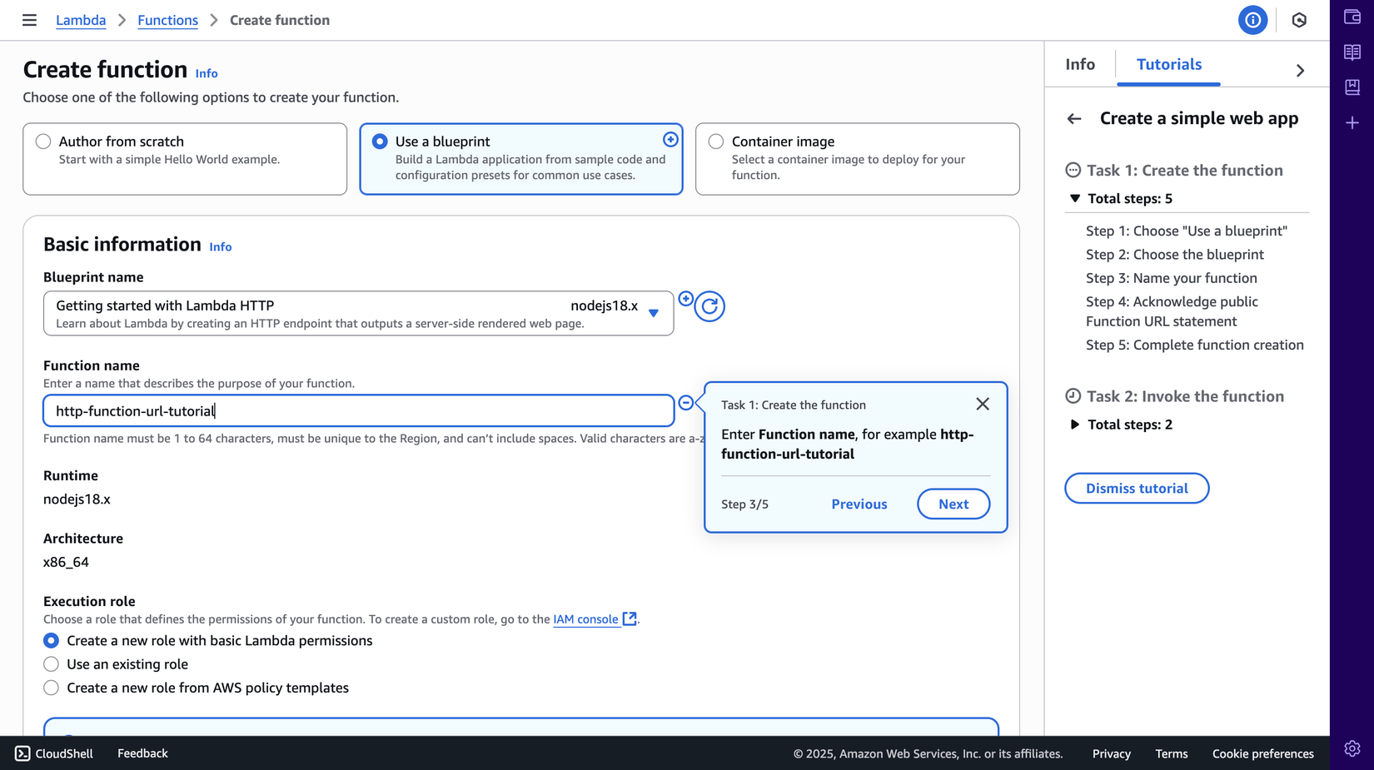Viewport: 1374px width, 770px height.
Task: Click the external link icon beside IAM console
Action: [630, 618]
